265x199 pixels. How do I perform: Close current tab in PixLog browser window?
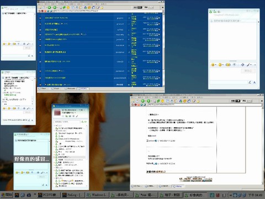click(262, 101)
